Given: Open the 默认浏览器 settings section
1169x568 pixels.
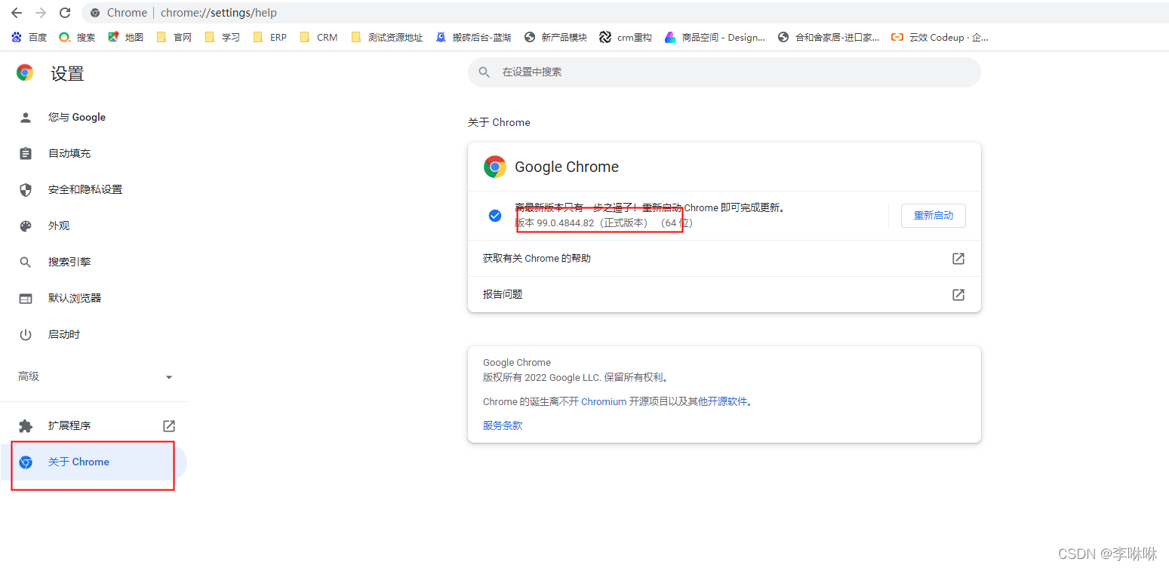Looking at the screenshot, I should click(94, 298).
